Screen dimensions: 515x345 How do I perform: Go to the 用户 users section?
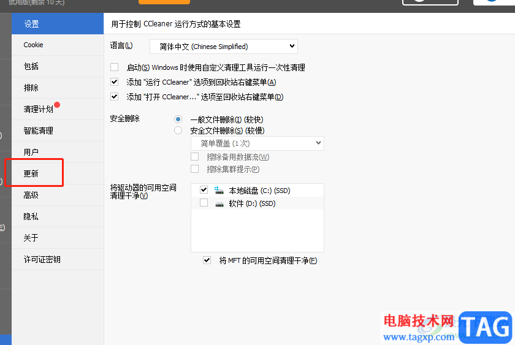pyautogui.click(x=58, y=152)
